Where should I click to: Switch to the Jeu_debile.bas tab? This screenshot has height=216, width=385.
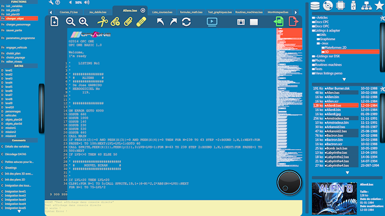click(98, 12)
